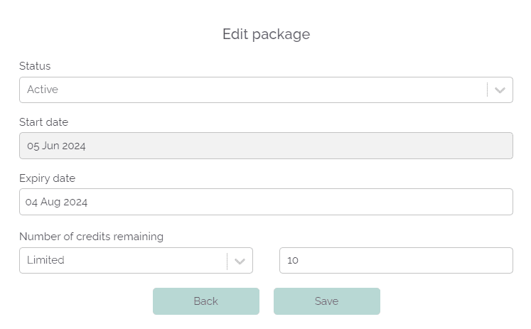
Task: Click the 04 Aug 2024 date text
Action: [57, 203]
